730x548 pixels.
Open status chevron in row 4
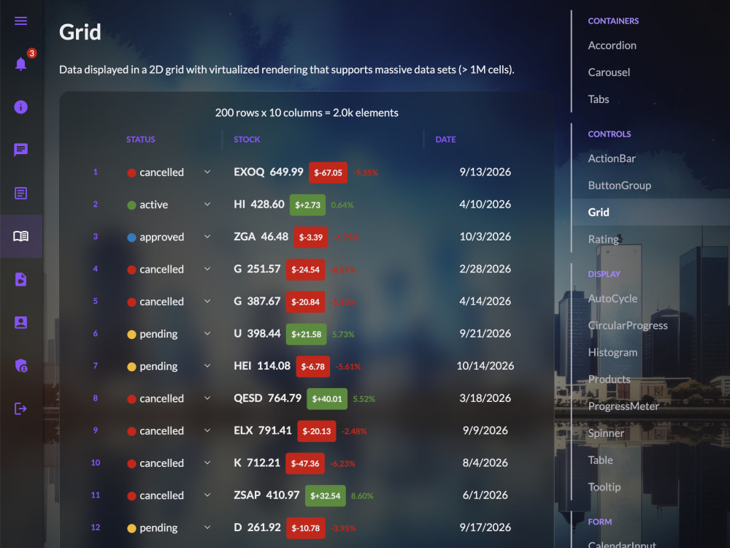pyautogui.click(x=207, y=269)
